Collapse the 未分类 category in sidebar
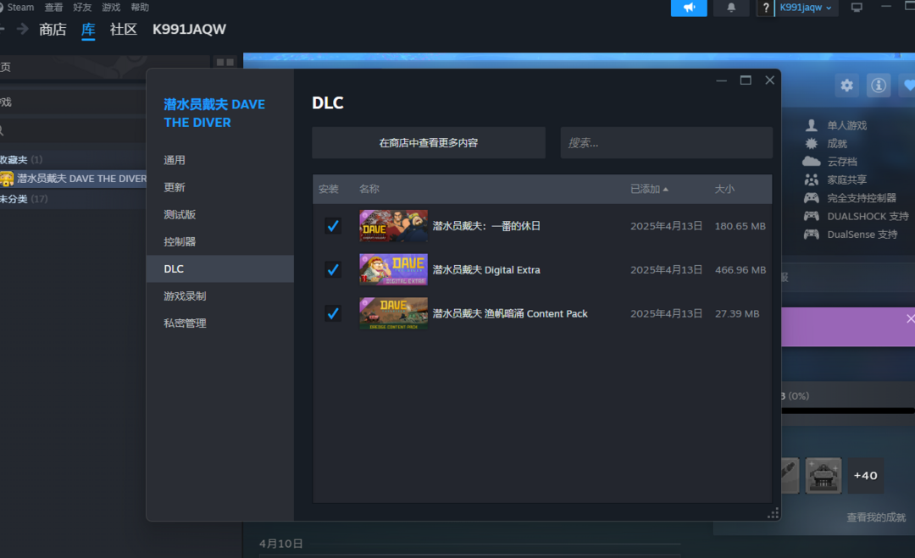The width and height of the screenshot is (915, 558). (14, 199)
